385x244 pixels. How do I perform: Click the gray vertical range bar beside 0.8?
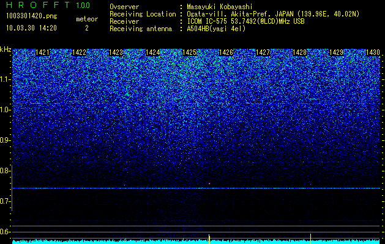click(12, 188)
